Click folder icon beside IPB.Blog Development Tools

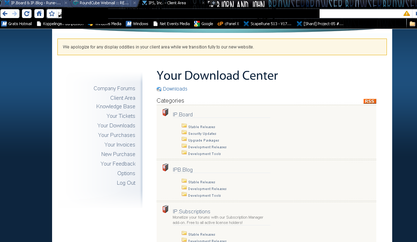coord(184,194)
